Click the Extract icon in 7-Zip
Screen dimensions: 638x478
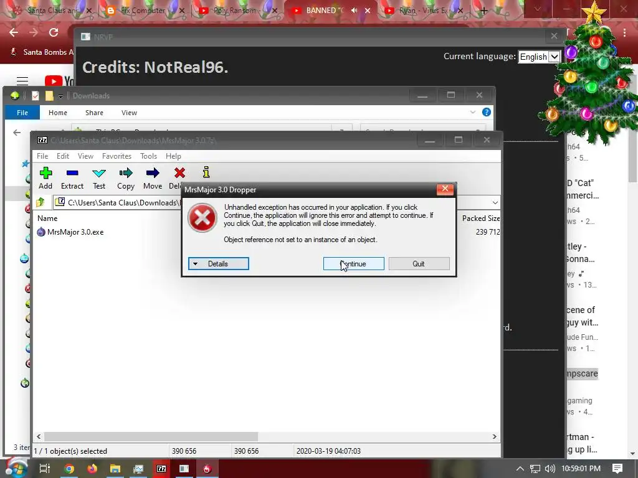click(72, 173)
